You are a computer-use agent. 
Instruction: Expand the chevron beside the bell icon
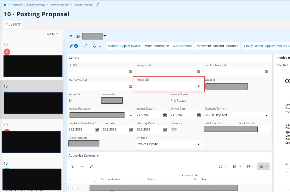pos(100,46)
